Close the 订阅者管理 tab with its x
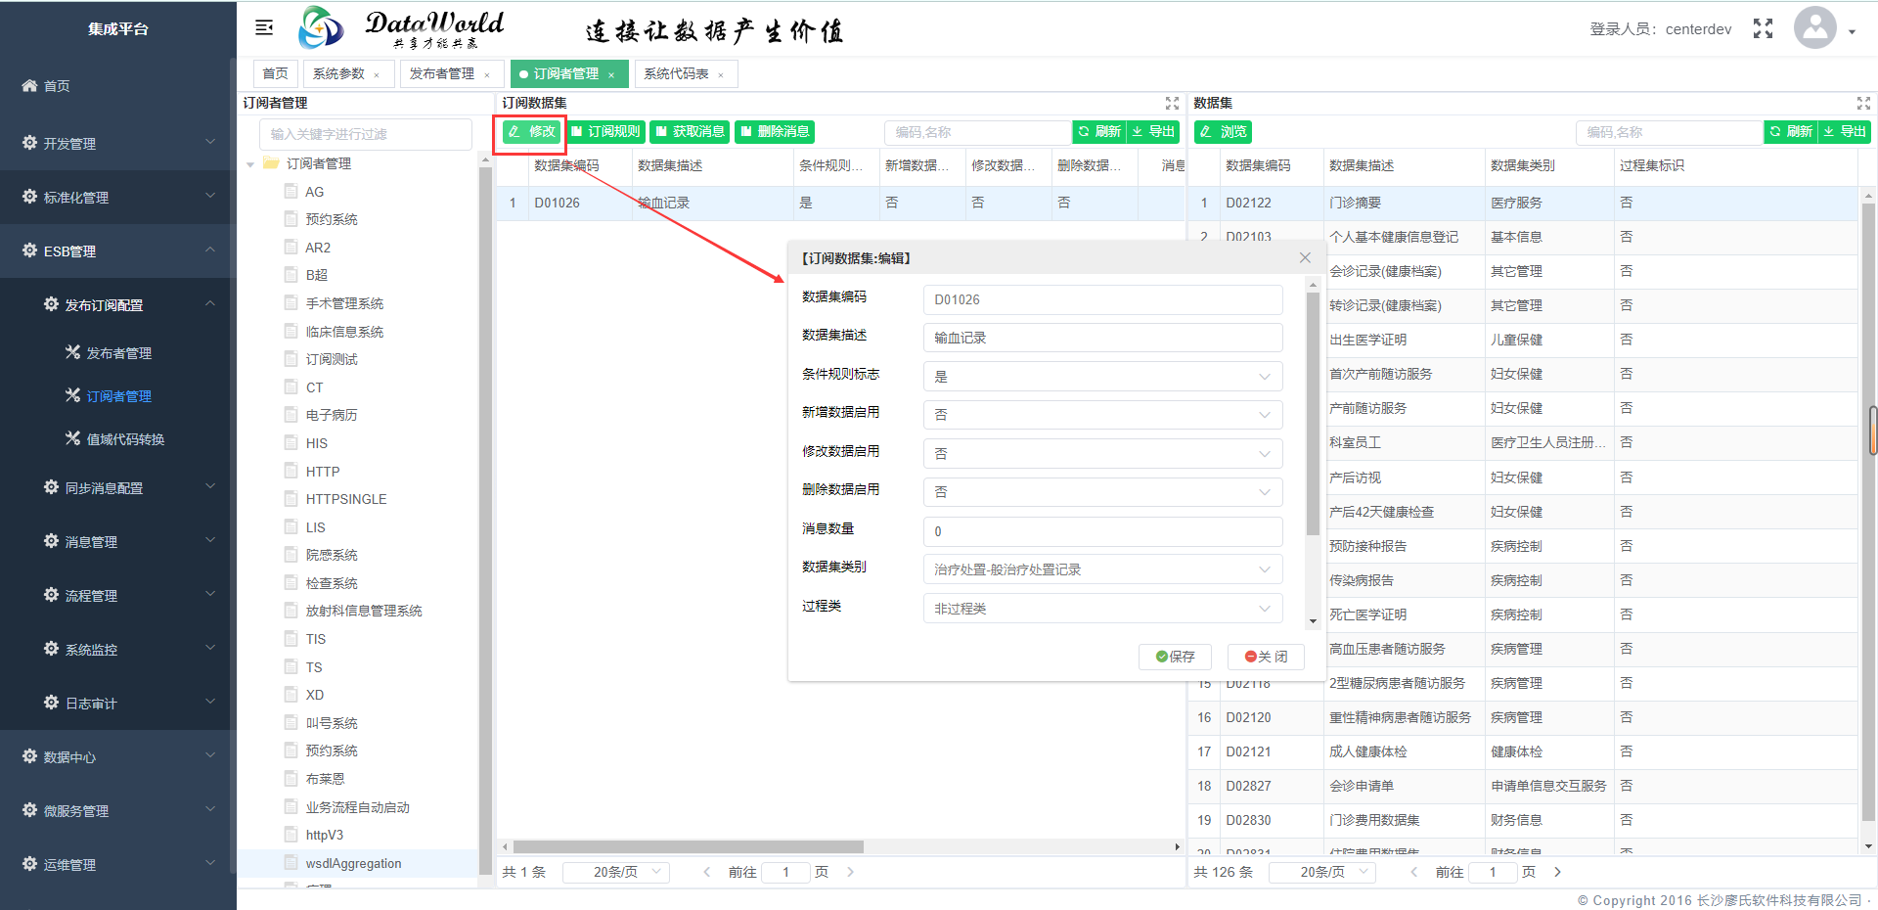Viewport: 1878px width, 910px height. 611,74
